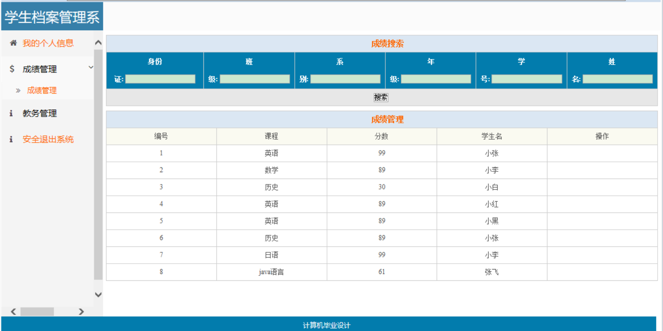
Task: Click the 课程 column header
Action: click(x=272, y=136)
